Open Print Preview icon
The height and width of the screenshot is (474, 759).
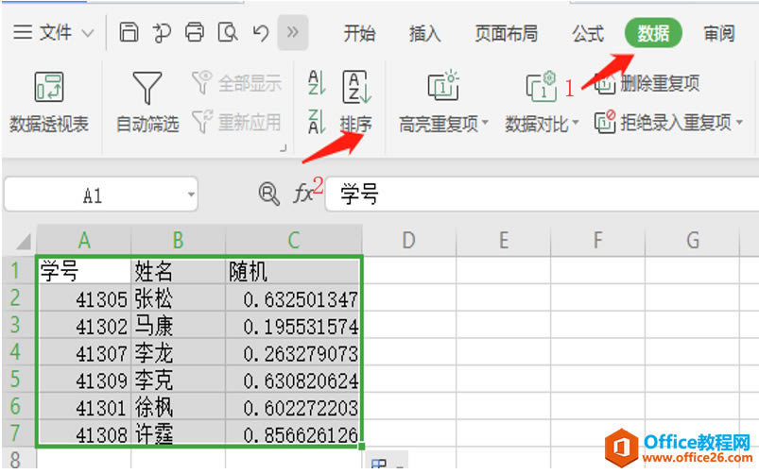tap(228, 33)
